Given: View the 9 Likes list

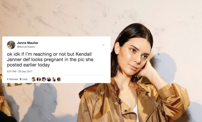Looking at the screenshot, I should tap(23, 79).
